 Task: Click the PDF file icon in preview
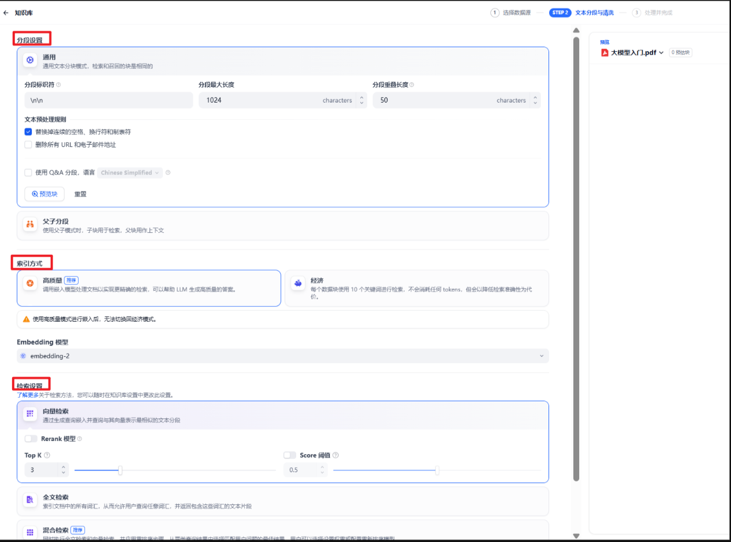pos(605,52)
